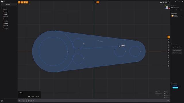Image resolution: width=184 pixels, height=103 pixels.
Task: Select the highlighted orange Line tool
Action: 169,37
